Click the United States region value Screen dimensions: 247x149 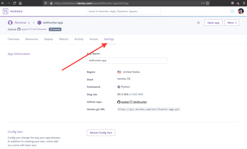pyautogui.click(x=132, y=72)
